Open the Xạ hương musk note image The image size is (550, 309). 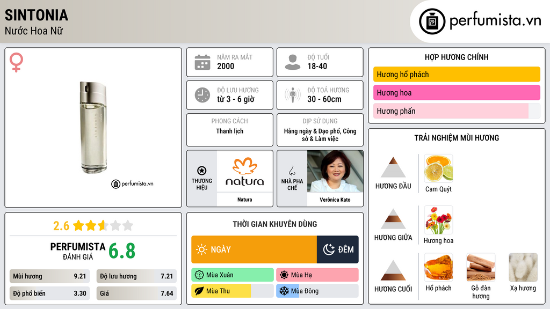[523, 267]
